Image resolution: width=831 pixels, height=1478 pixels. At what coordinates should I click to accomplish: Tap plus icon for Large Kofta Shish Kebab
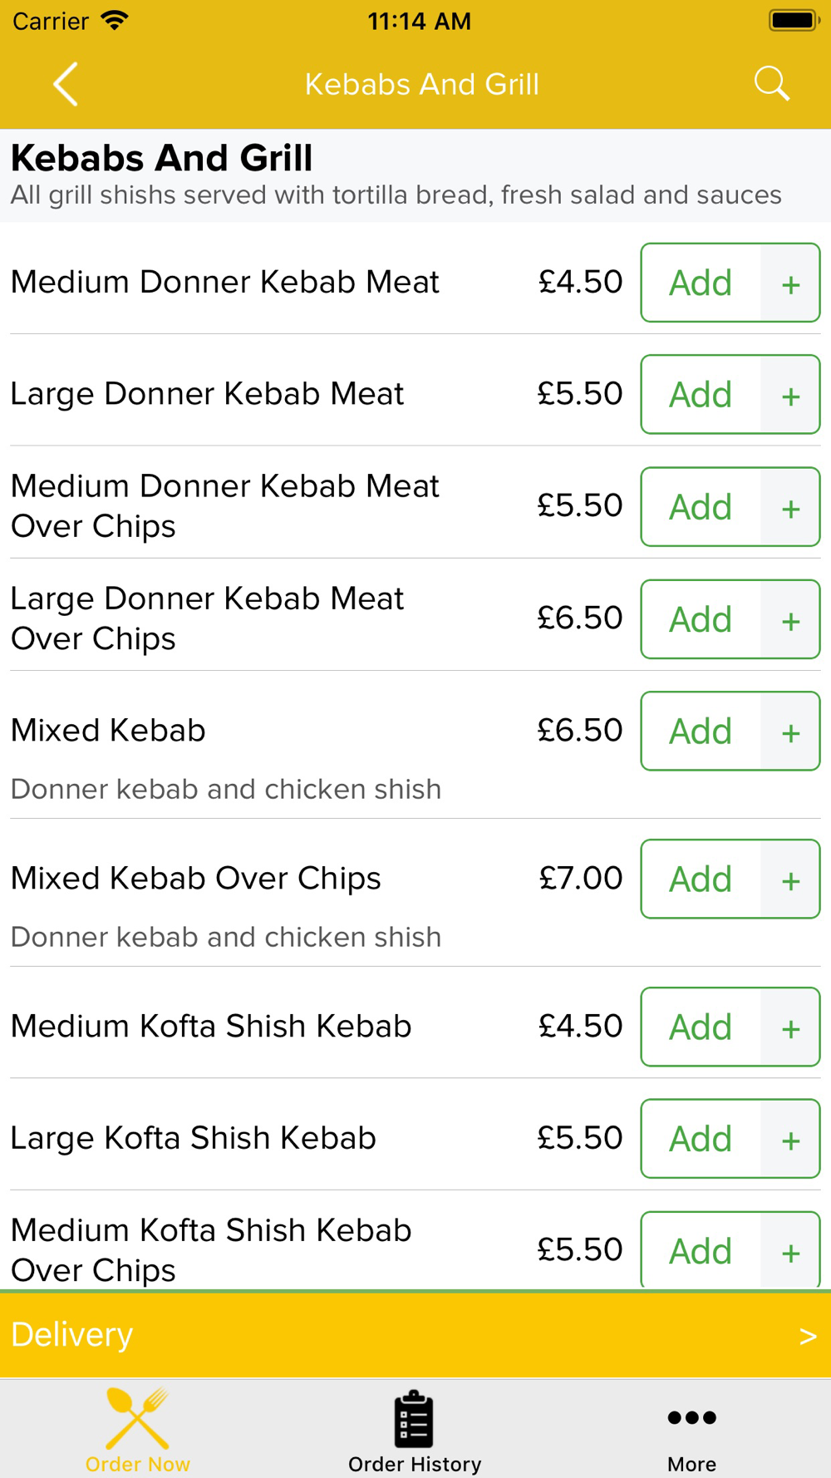pos(790,1139)
